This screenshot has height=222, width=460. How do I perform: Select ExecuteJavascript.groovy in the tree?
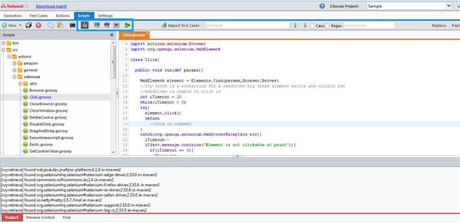point(52,138)
